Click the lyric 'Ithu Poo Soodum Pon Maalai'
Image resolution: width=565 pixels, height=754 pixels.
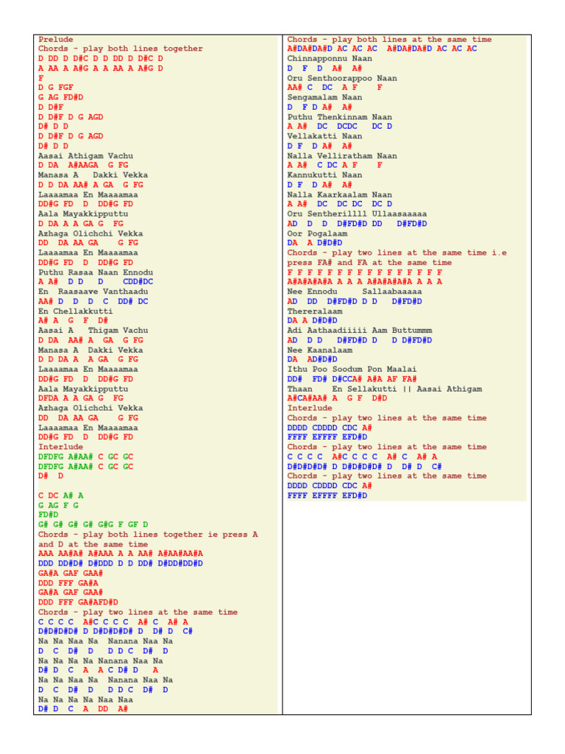point(352,370)
